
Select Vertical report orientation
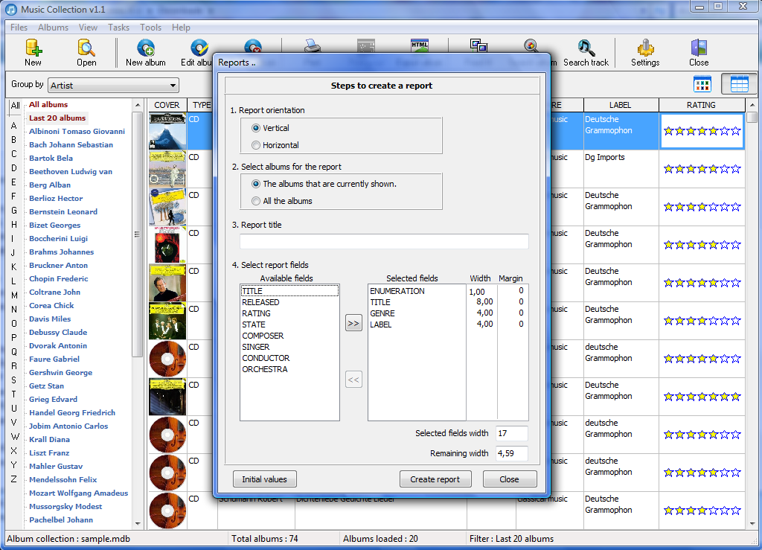[x=257, y=128]
